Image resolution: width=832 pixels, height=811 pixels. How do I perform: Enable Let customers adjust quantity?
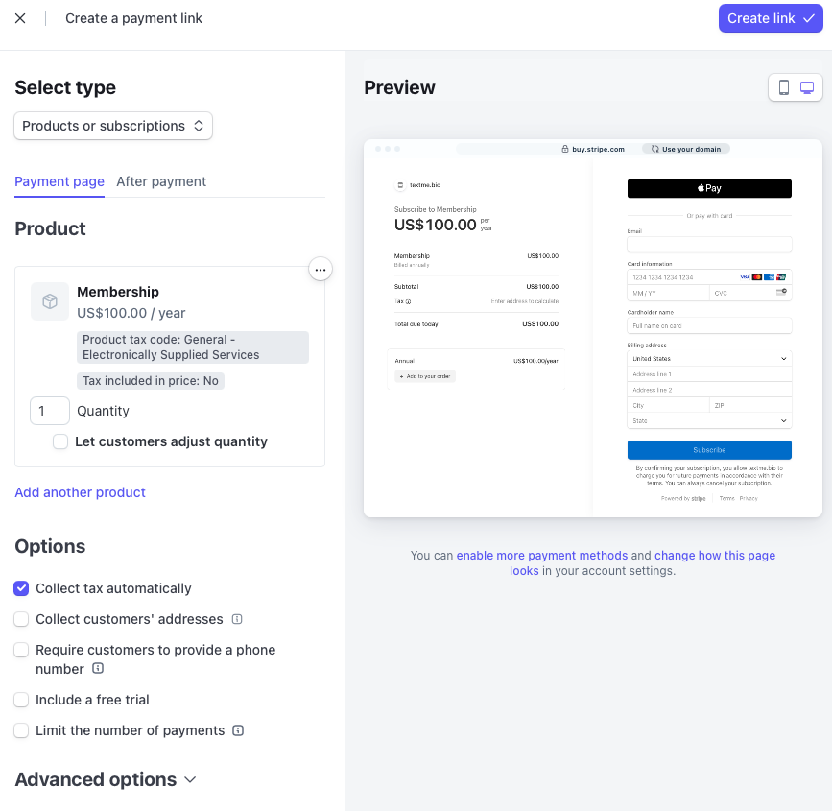60,441
